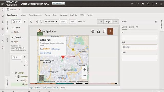The image size is (164, 92).
Task: Click the ID property input field
Action: click(139, 37)
